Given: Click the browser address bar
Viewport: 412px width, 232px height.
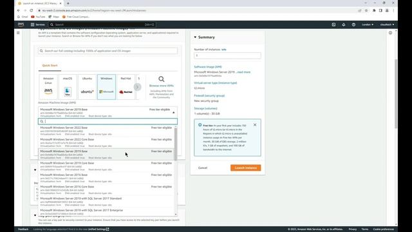Looking at the screenshot, I should [197, 10].
